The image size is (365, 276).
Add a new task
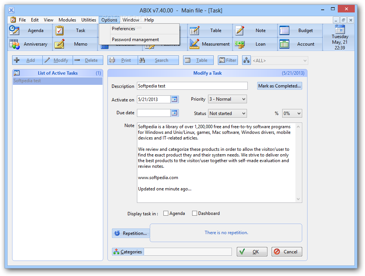tap(27, 60)
